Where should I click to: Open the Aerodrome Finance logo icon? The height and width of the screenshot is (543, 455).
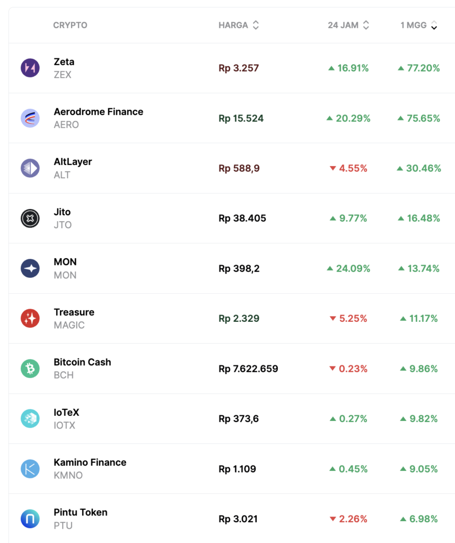(x=30, y=118)
